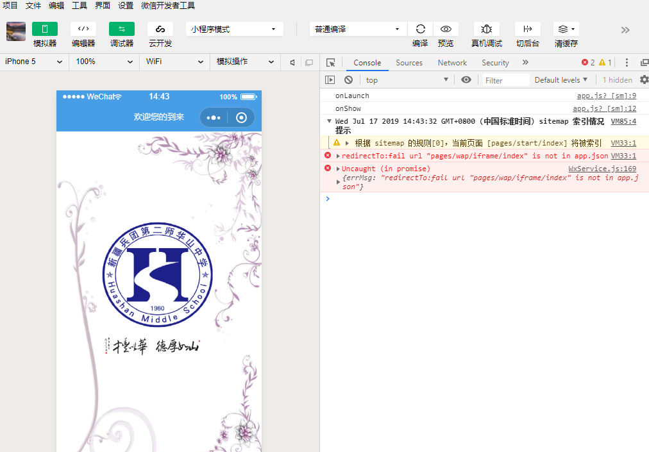Open the 云开发 cloud development icon

click(160, 29)
